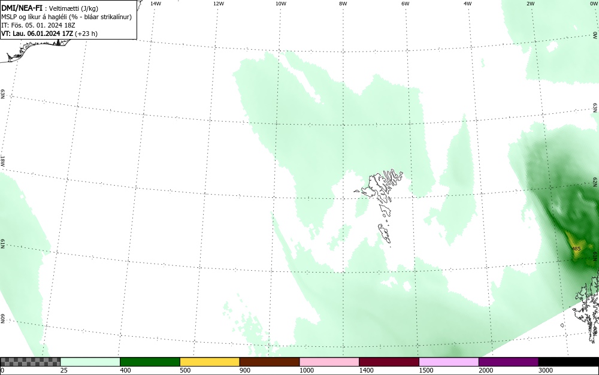Click the dark green 400–500 legend swatch
This screenshot has height=375, width=599.
pos(150,362)
